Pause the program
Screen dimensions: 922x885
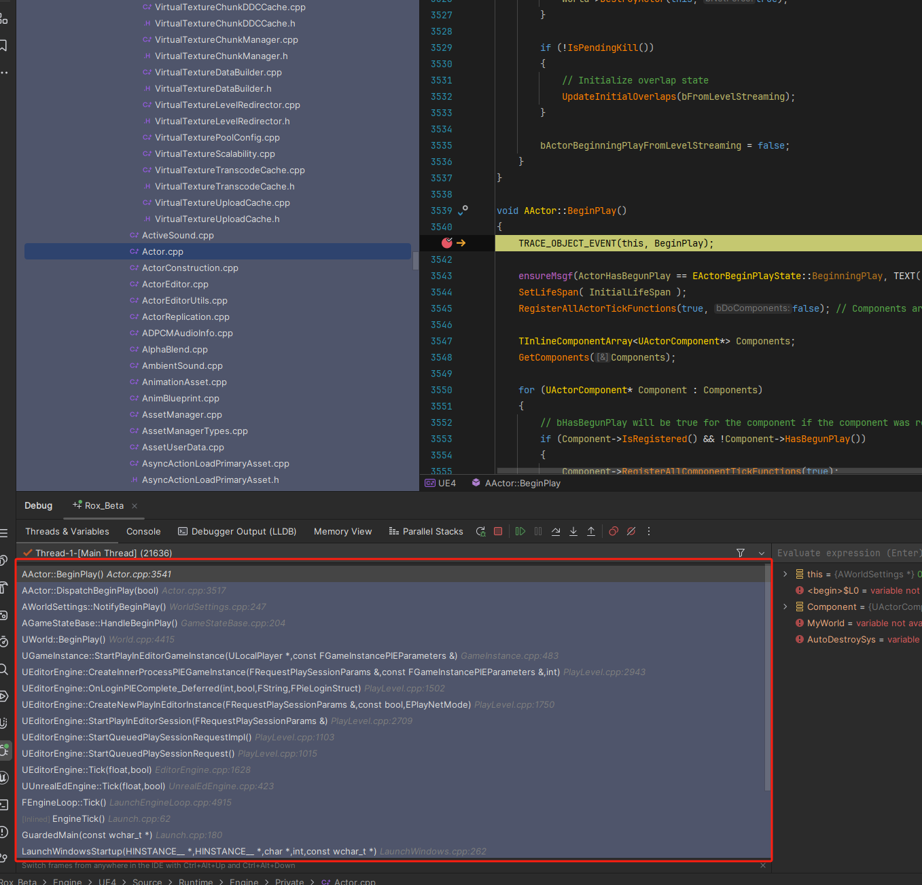pyautogui.click(x=538, y=531)
